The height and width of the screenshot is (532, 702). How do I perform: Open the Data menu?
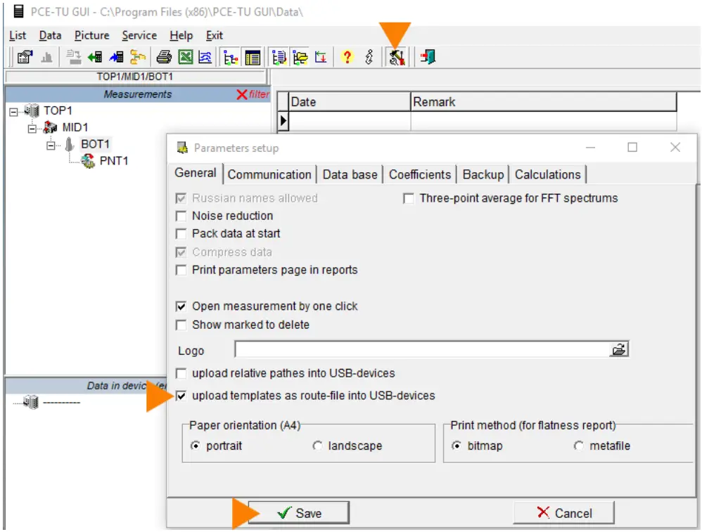[x=50, y=35]
